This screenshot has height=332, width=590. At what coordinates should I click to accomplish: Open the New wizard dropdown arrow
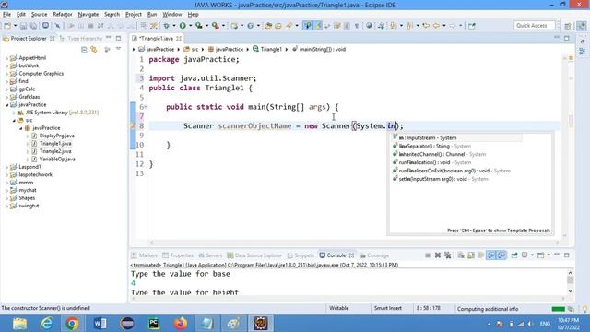pos(15,26)
